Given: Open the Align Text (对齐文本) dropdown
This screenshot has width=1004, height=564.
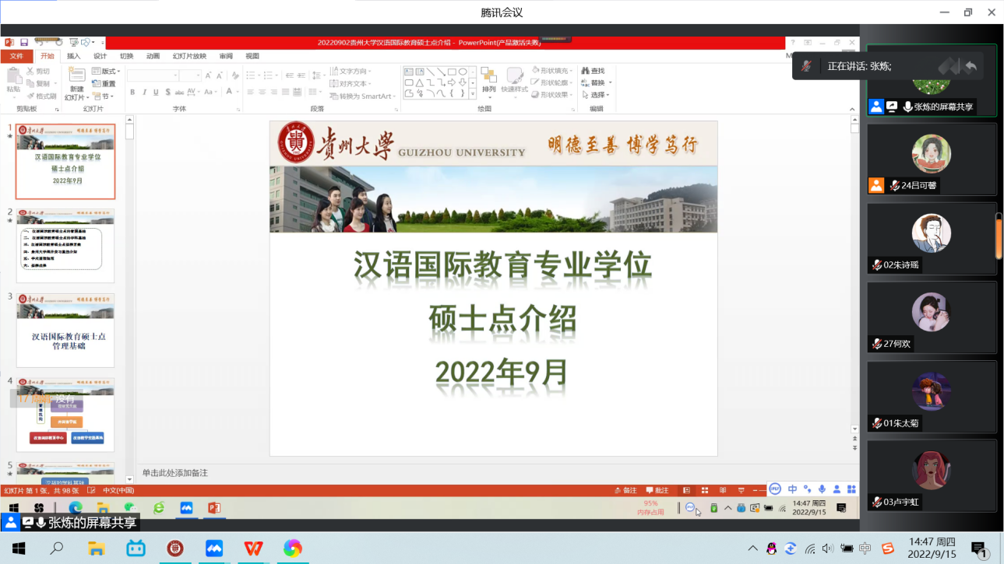Looking at the screenshot, I should pos(351,83).
